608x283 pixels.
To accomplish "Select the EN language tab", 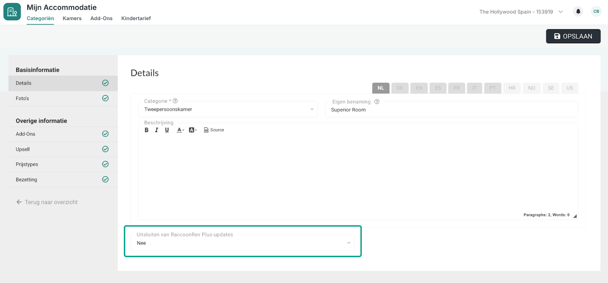I will coord(419,88).
